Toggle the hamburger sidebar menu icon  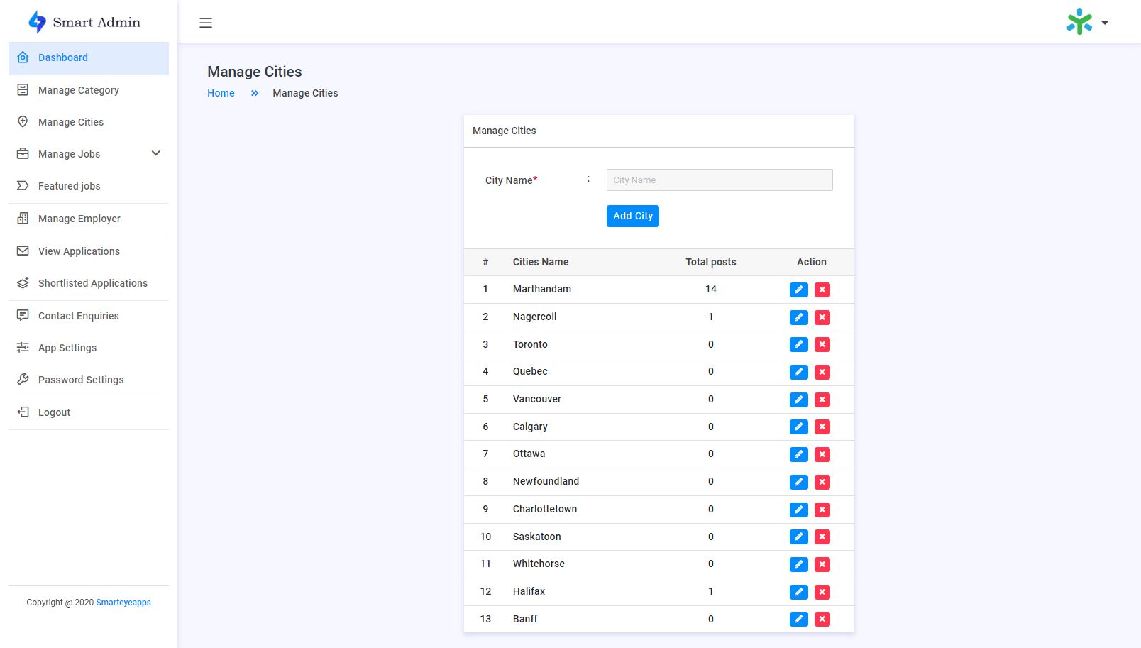[x=206, y=23]
